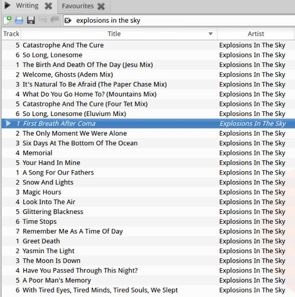This screenshot has height=297, width=295.
Task: Click the new playlist icon
Action: point(7,20)
